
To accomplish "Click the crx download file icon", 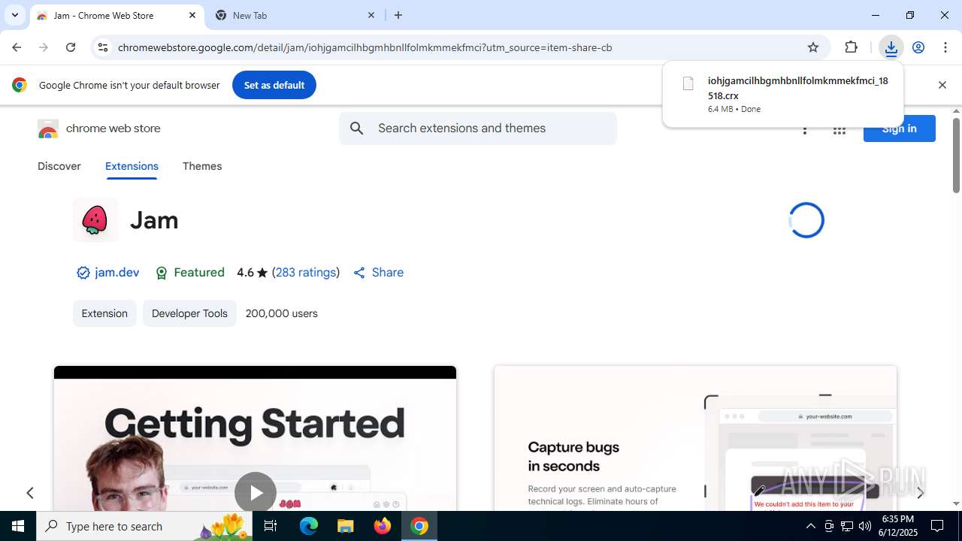I will tap(688, 83).
